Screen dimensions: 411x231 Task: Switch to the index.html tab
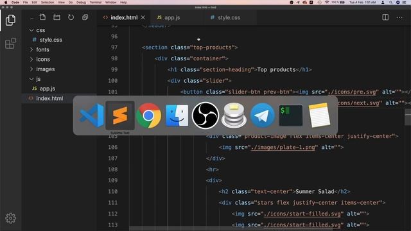124,17
